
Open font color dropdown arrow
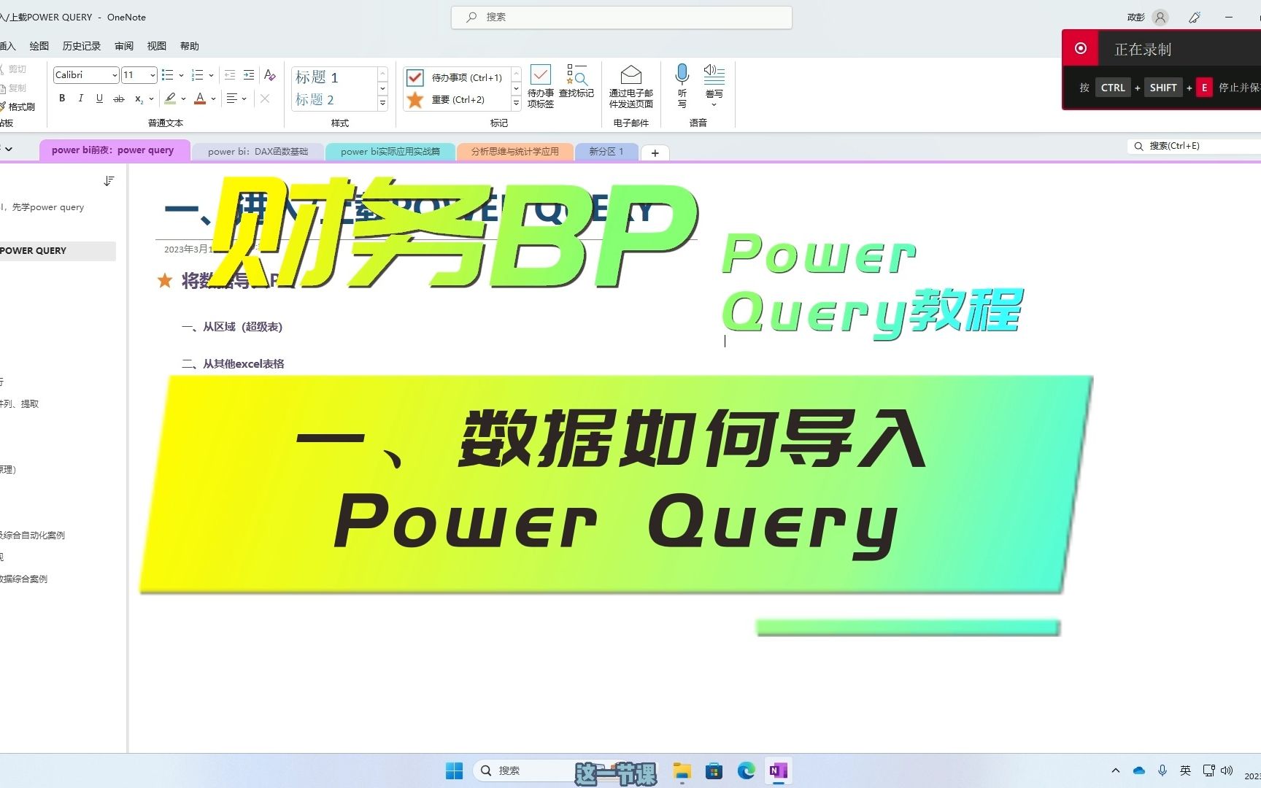[213, 98]
